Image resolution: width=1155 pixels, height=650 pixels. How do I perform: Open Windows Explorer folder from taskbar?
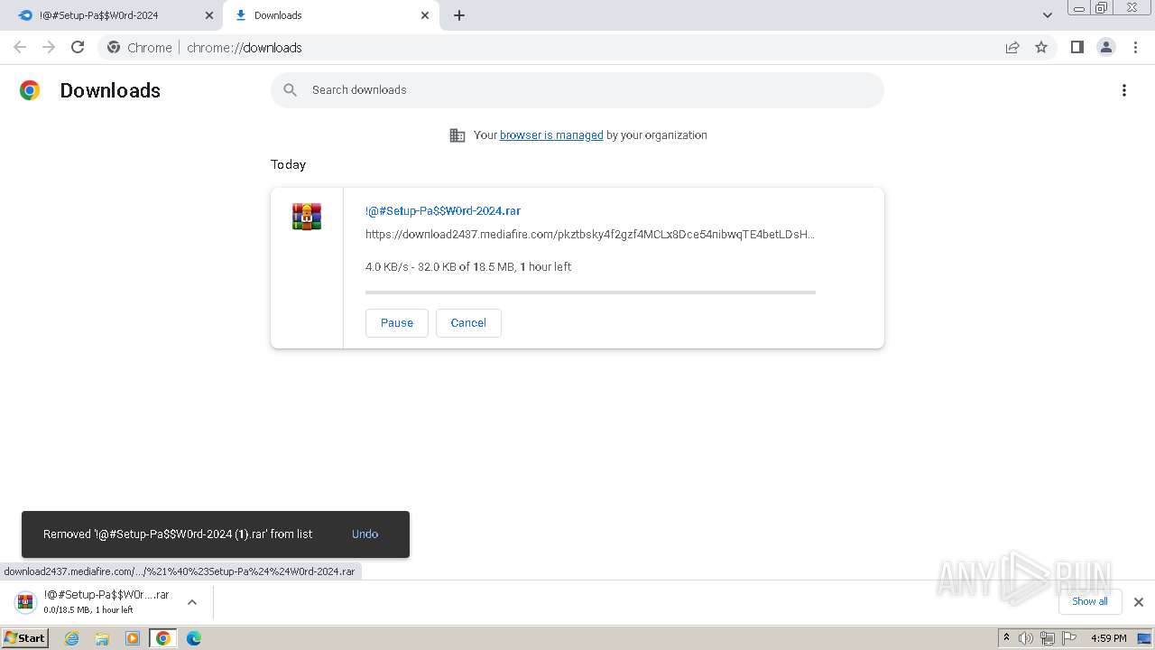102,638
